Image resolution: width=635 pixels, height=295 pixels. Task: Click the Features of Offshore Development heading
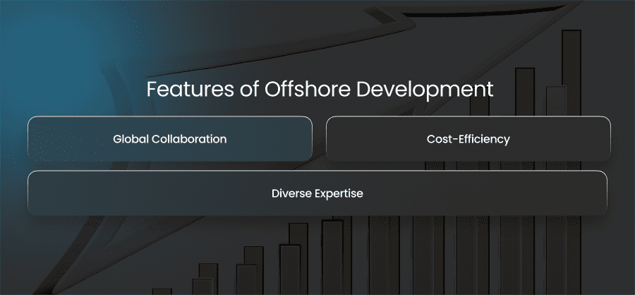point(320,90)
